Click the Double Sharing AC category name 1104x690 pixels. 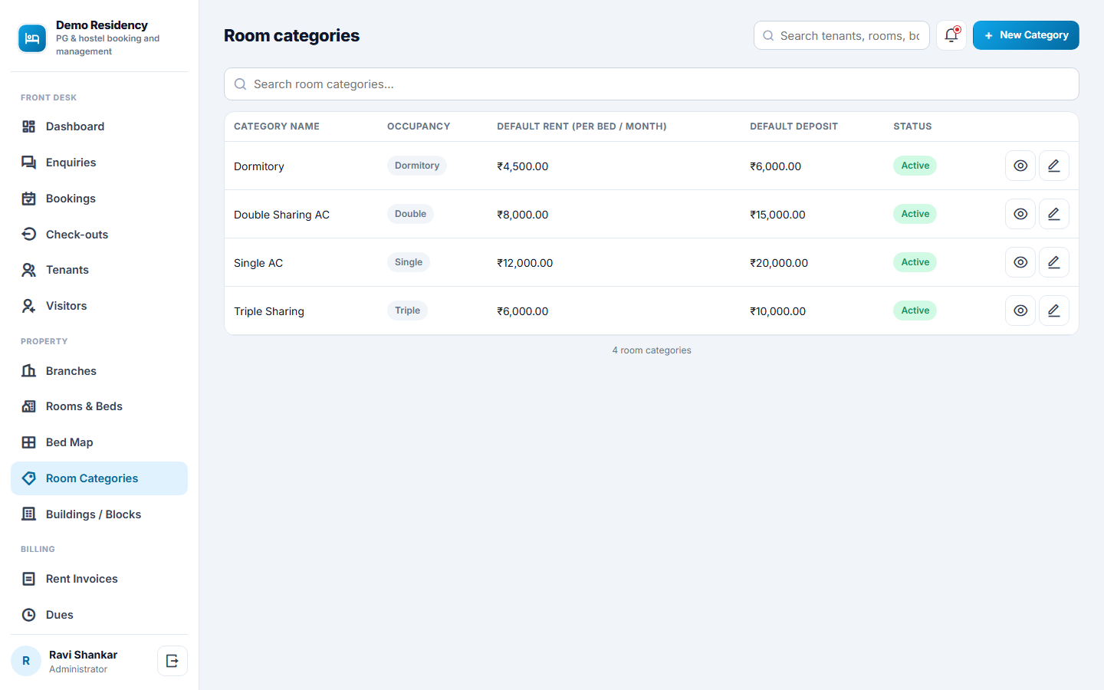(281, 215)
